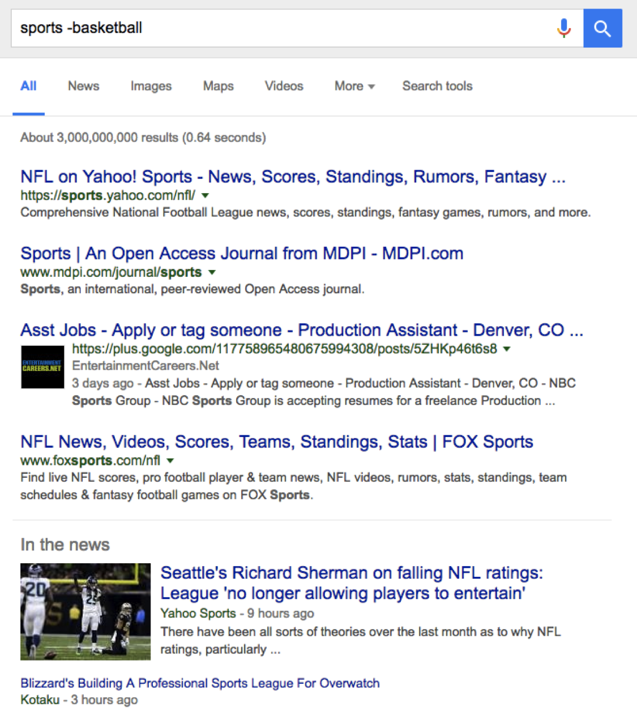
Task: Open the dropdown arrow next to www.foxsports.com/nfl
Action: pyautogui.click(x=170, y=461)
